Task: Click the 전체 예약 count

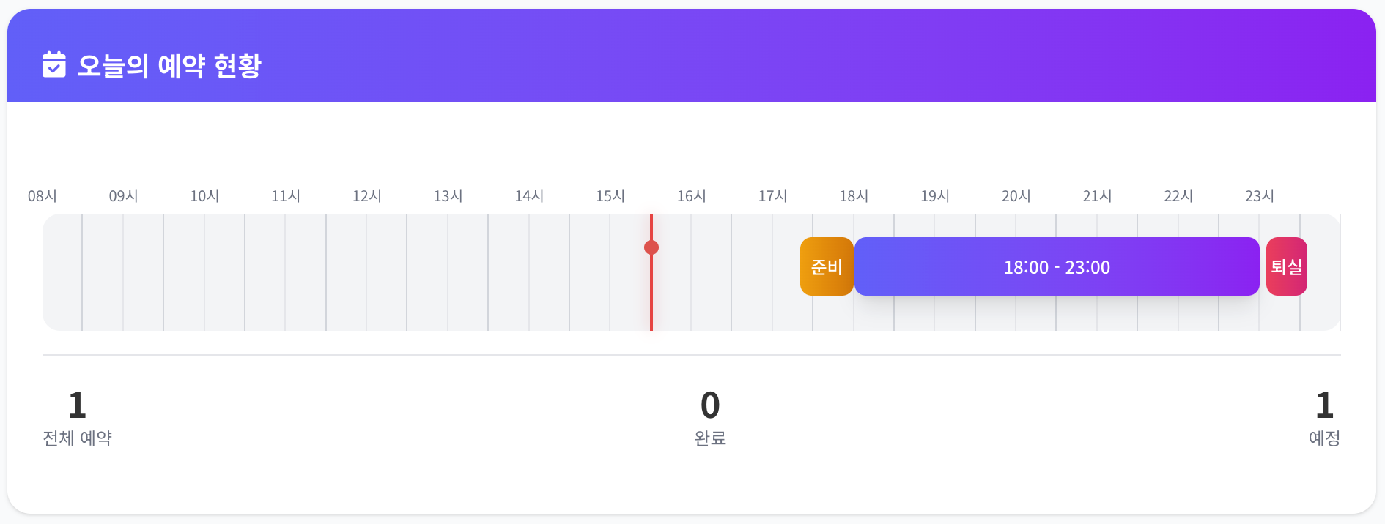Action: pyautogui.click(x=77, y=405)
